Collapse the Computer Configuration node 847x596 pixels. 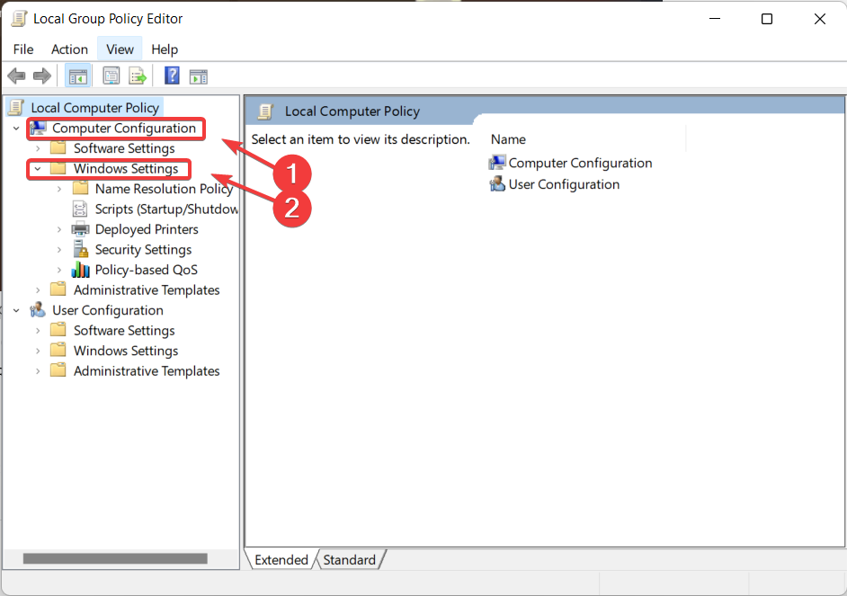[x=16, y=129]
